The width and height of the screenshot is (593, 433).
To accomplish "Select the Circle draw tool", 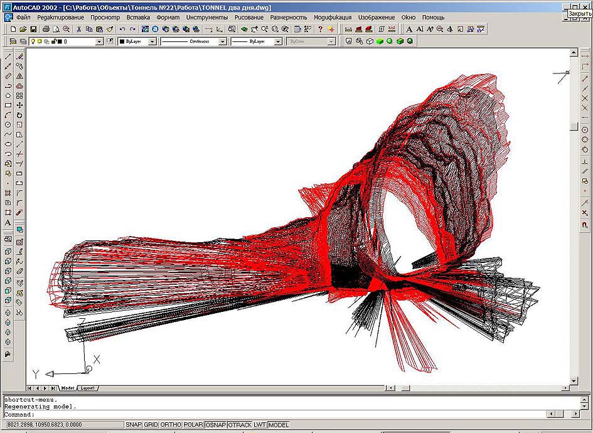I will pyautogui.click(x=8, y=125).
